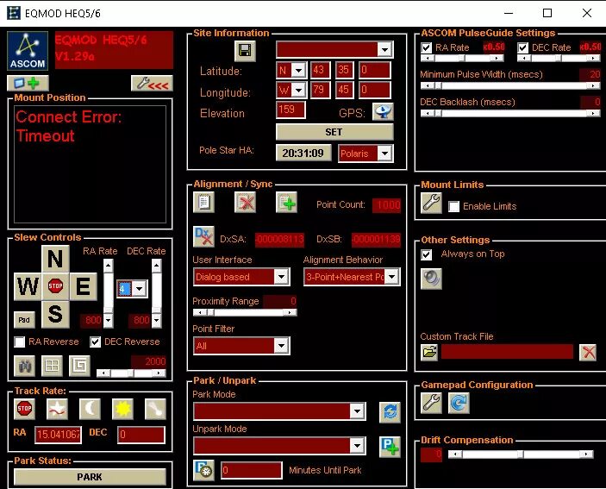This screenshot has width=606, height=489.
Task: Click DEC Backlash slider
Action: click(510, 113)
